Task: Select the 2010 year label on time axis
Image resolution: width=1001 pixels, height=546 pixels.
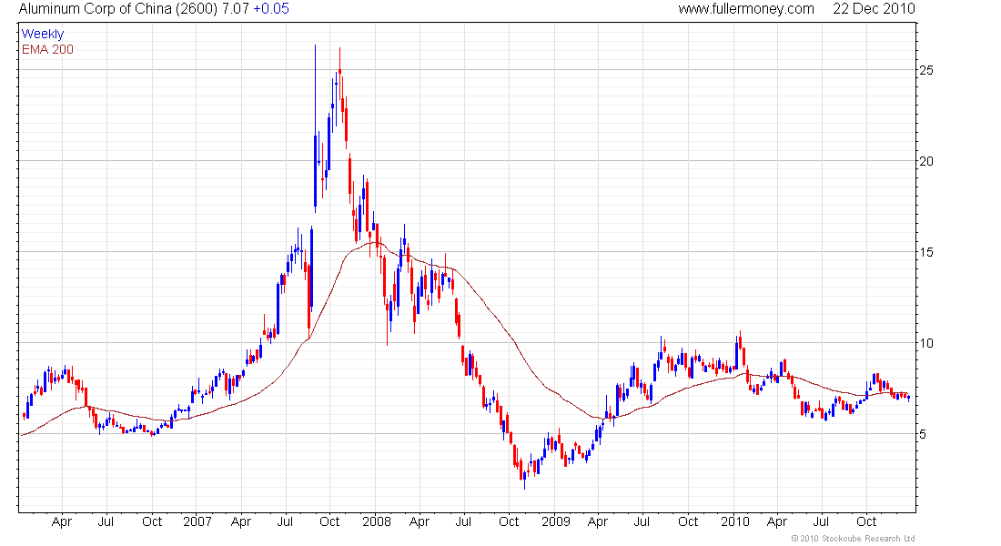Action: 734,521
